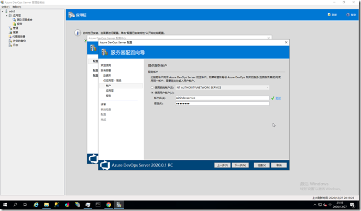Open the 文件(F) menu

(5, 7)
